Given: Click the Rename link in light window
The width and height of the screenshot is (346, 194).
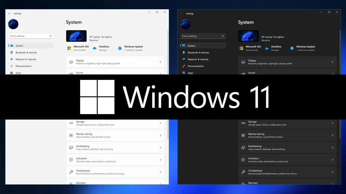Looking at the screenshot, I should coord(93,41).
